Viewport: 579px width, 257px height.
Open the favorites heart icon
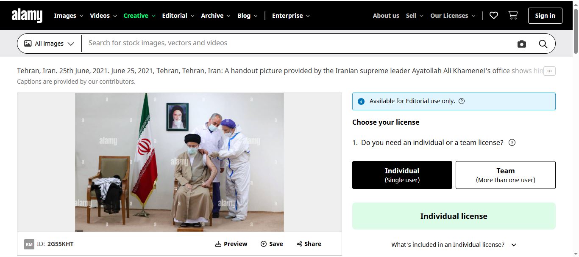493,16
